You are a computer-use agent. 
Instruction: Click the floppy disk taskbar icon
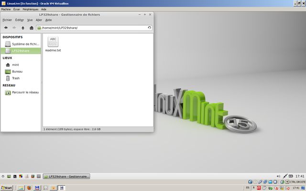coord(37,188)
